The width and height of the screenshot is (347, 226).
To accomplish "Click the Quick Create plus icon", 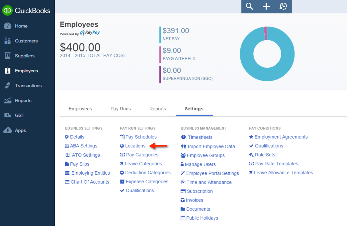I will [266, 7].
